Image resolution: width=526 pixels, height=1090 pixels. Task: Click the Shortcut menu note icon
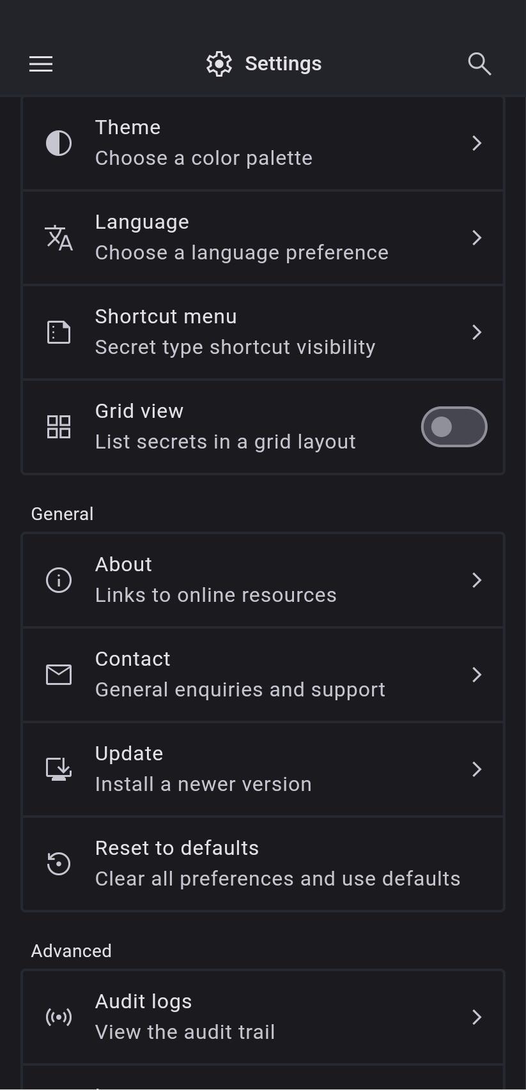[x=59, y=332]
